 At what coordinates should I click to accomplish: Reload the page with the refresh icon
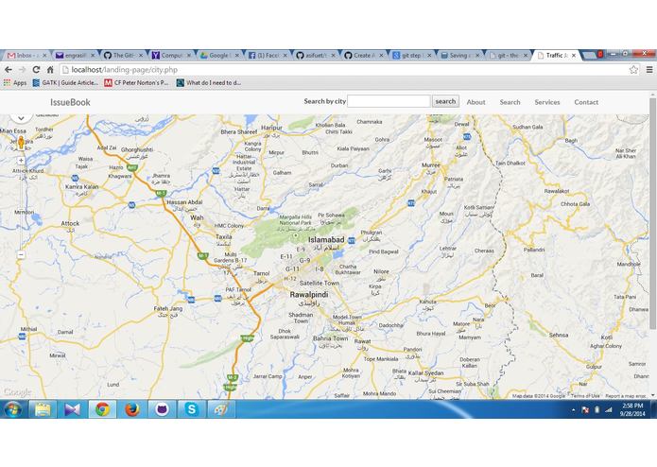(37, 70)
